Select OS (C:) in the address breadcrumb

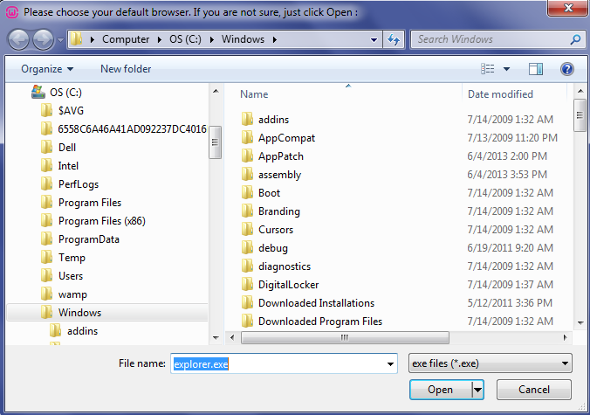[185, 39]
